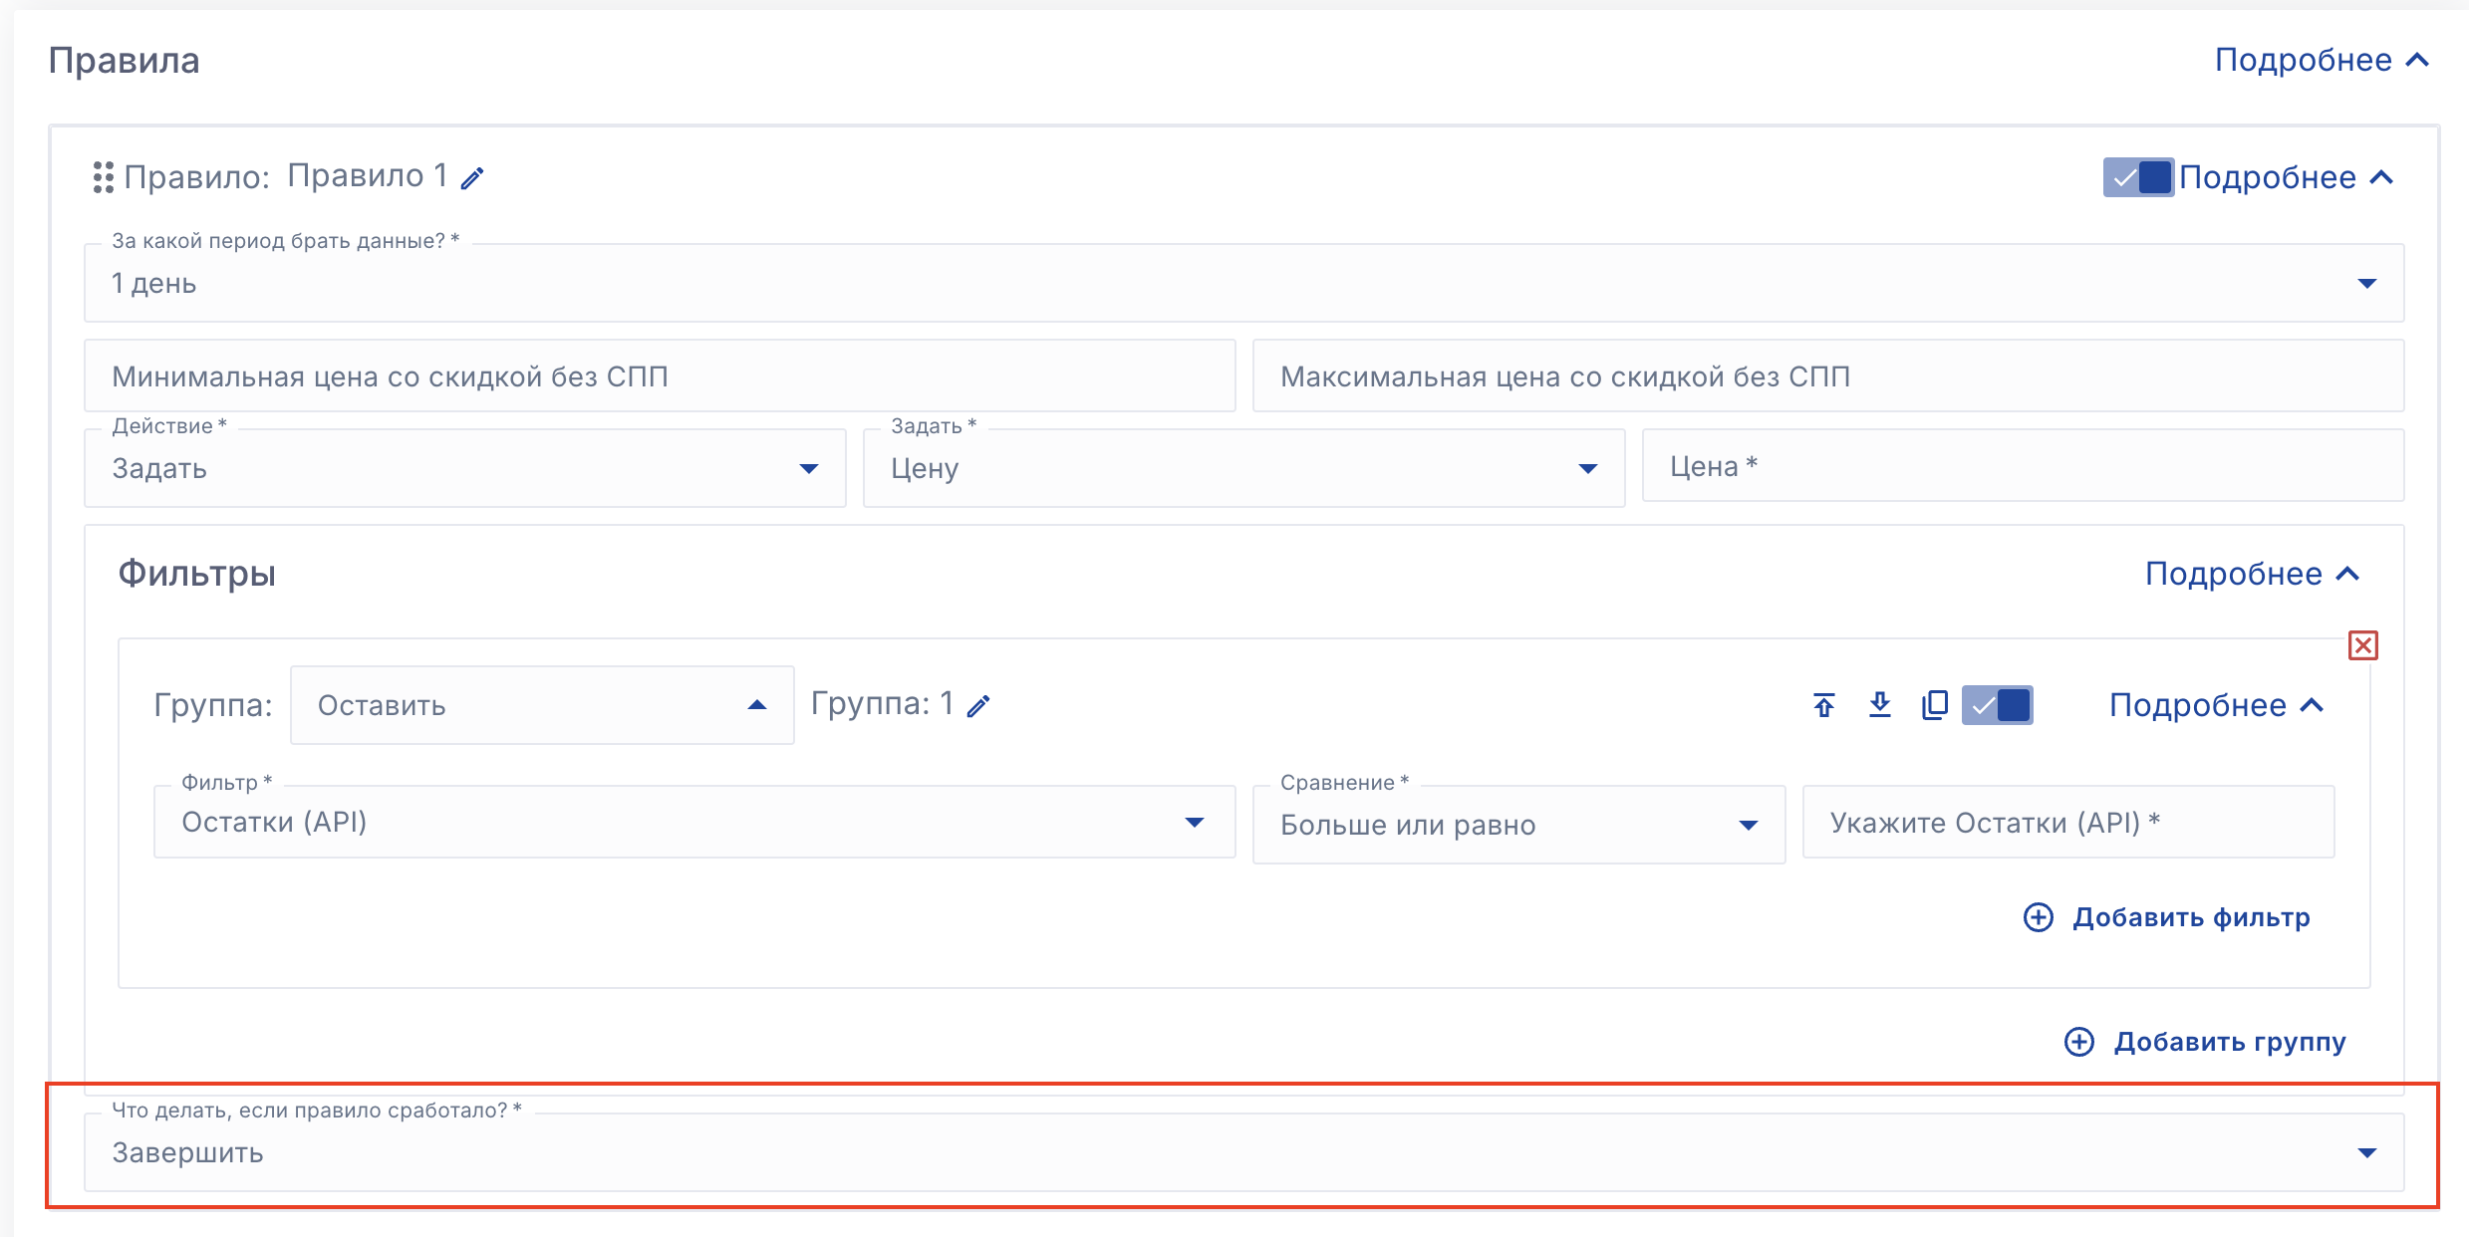Grab the drag handle beside Правило label

103,177
